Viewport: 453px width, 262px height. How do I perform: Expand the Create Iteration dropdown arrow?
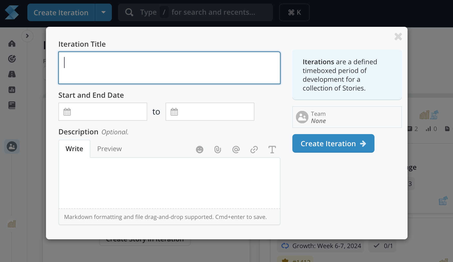pos(104,12)
